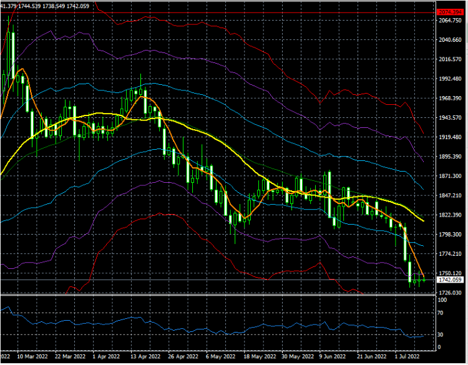Click the 1750.120 price axis label
This screenshot has height=365, width=468.
click(x=450, y=273)
